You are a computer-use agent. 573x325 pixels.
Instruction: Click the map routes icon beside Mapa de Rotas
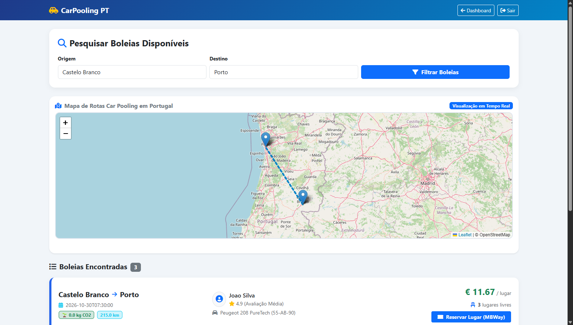pos(58,106)
